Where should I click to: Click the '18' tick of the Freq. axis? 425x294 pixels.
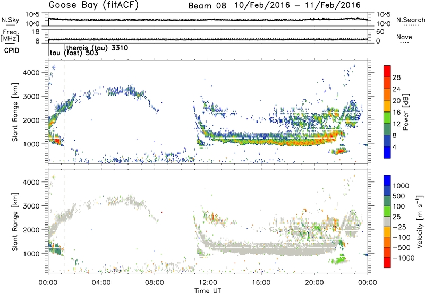[x=36, y=32]
